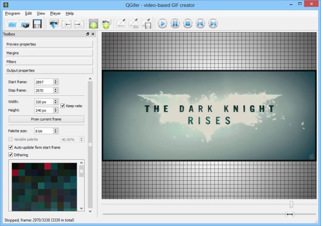Screen dimensions: 321x226
Task: Click the status bar frame count text
Action: [x=39, y=220]
